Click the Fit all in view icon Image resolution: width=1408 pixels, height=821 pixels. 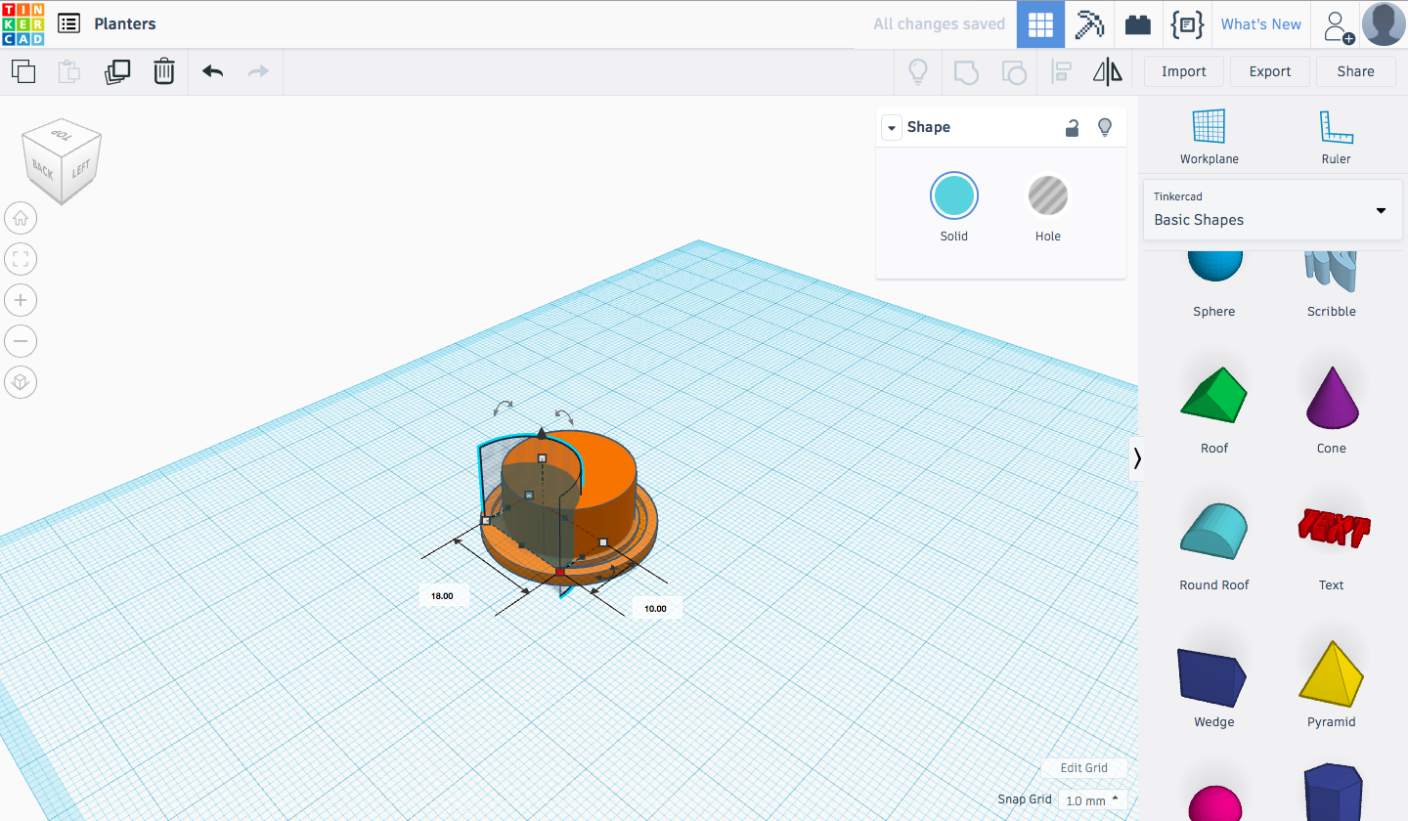pos(21,259)
